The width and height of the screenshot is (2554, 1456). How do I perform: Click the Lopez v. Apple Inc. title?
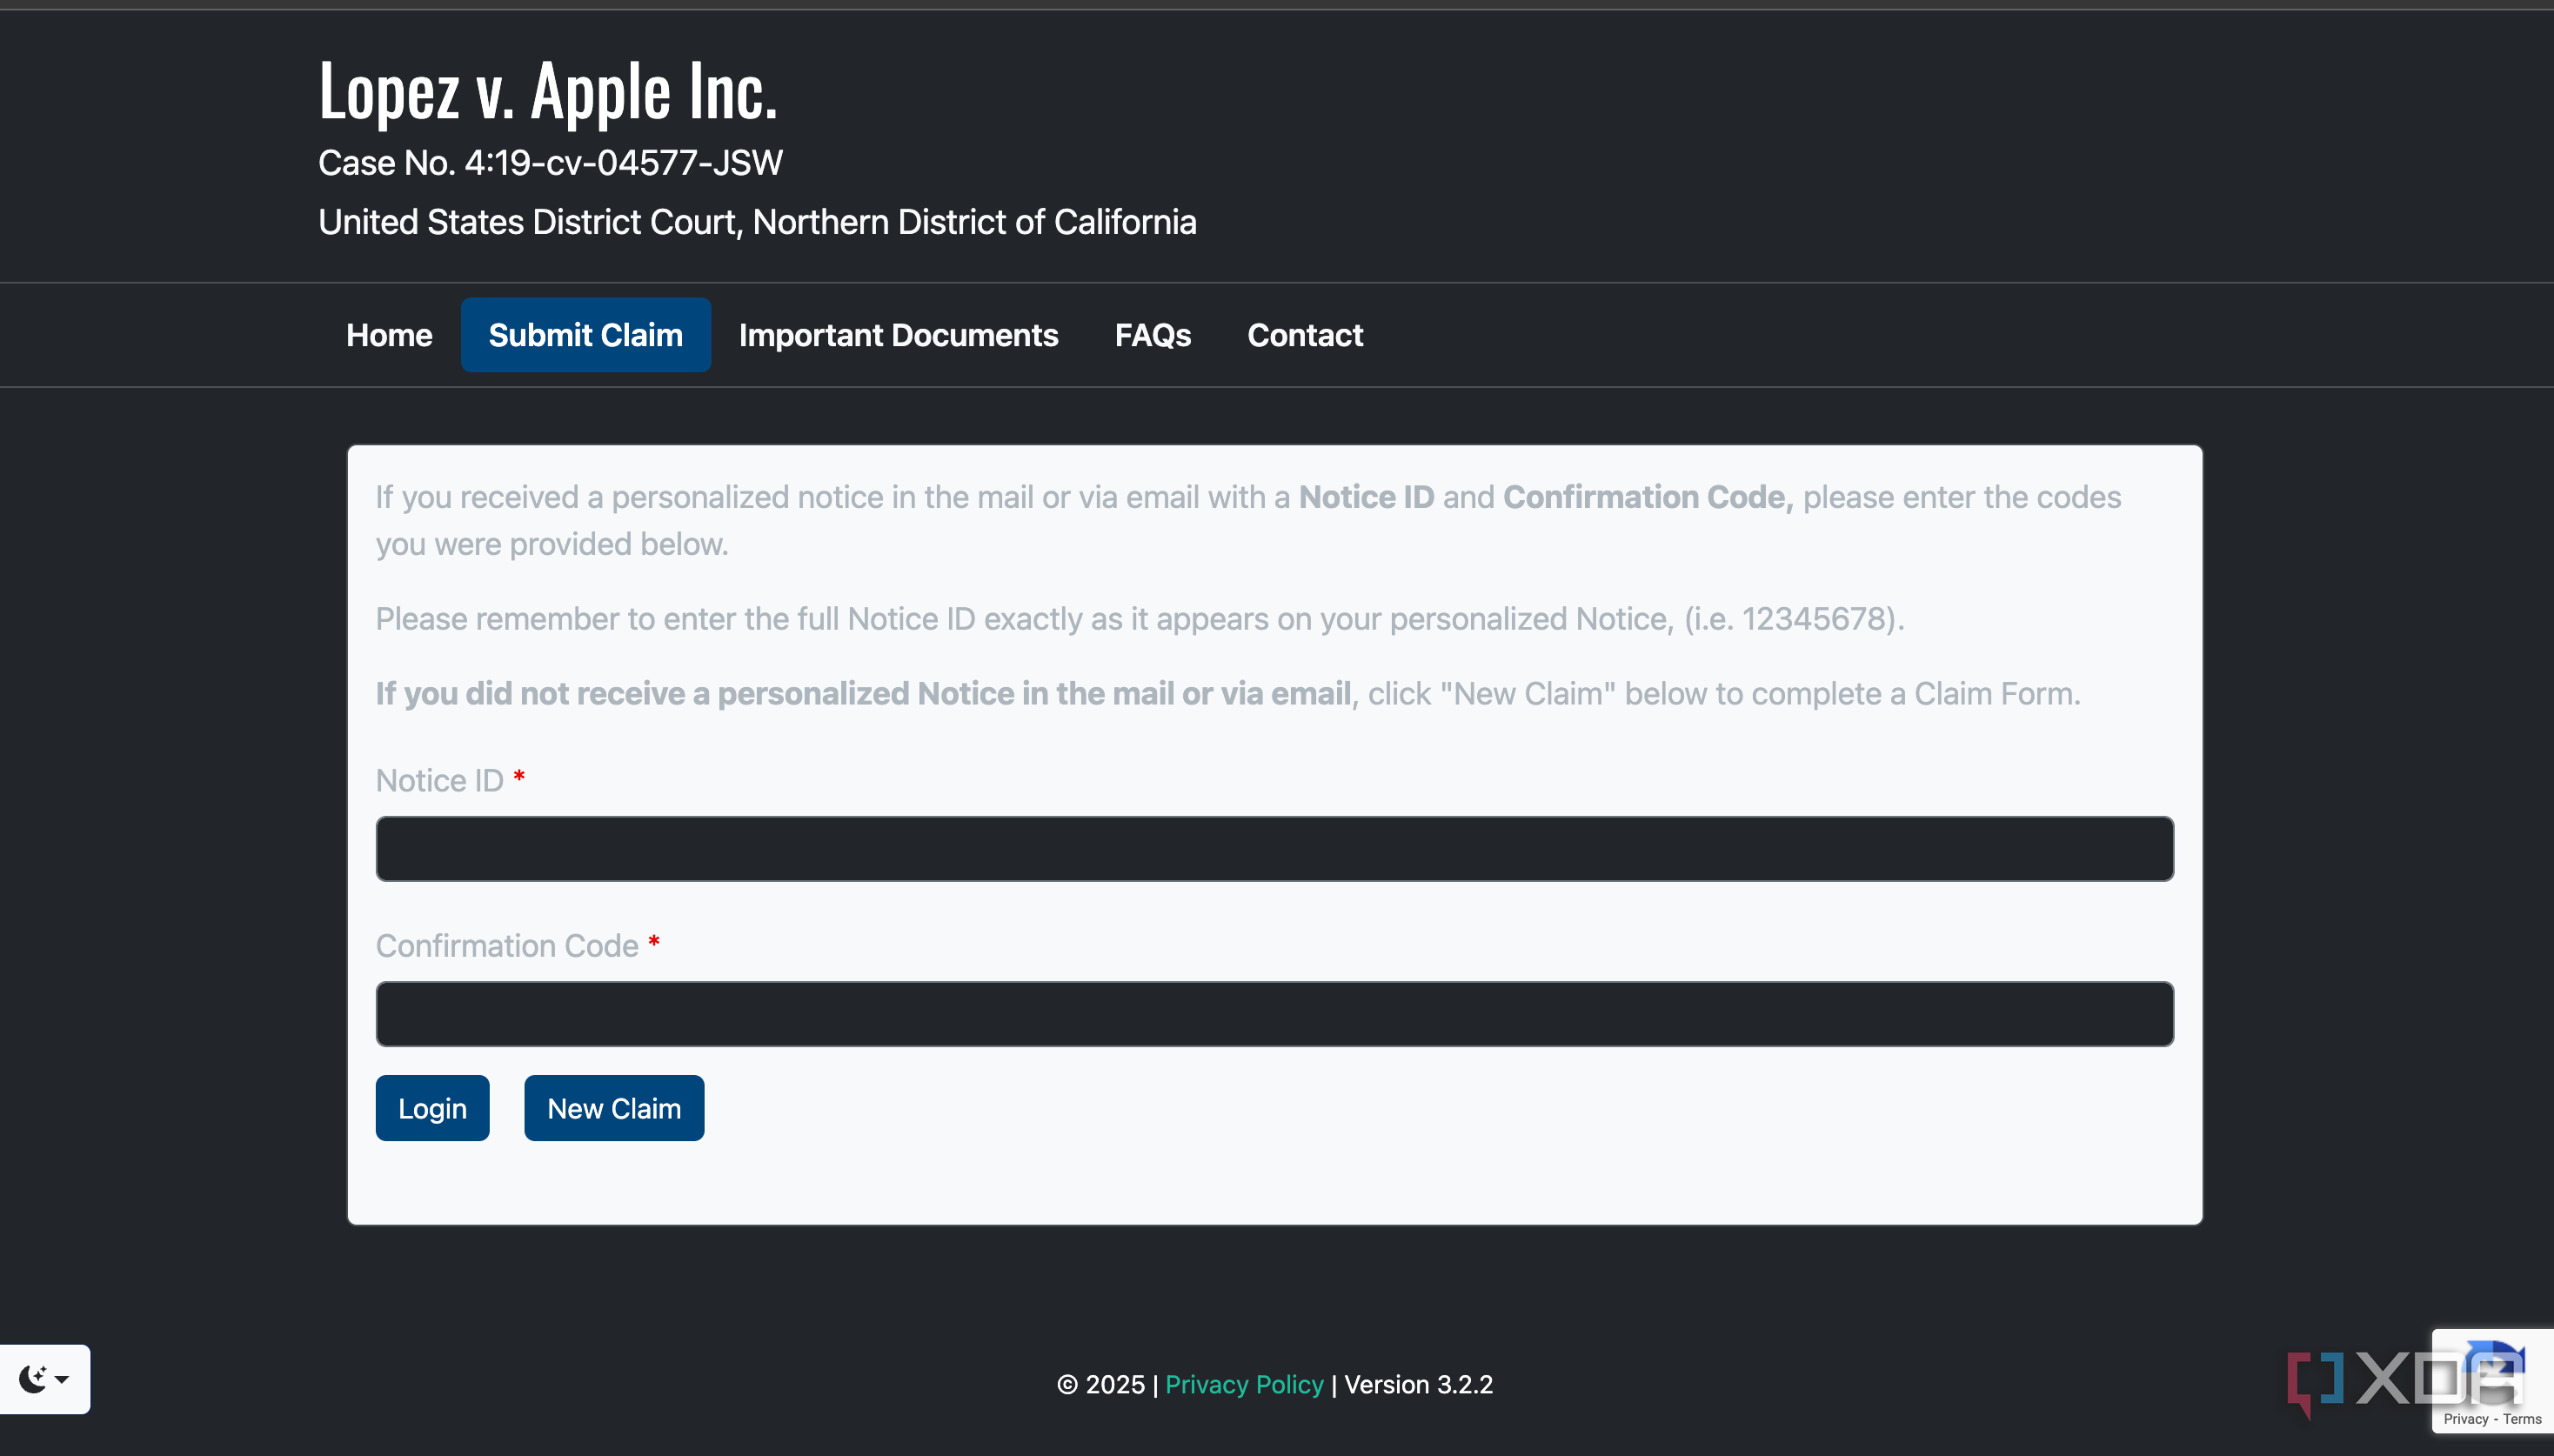(x=548, y=91)
